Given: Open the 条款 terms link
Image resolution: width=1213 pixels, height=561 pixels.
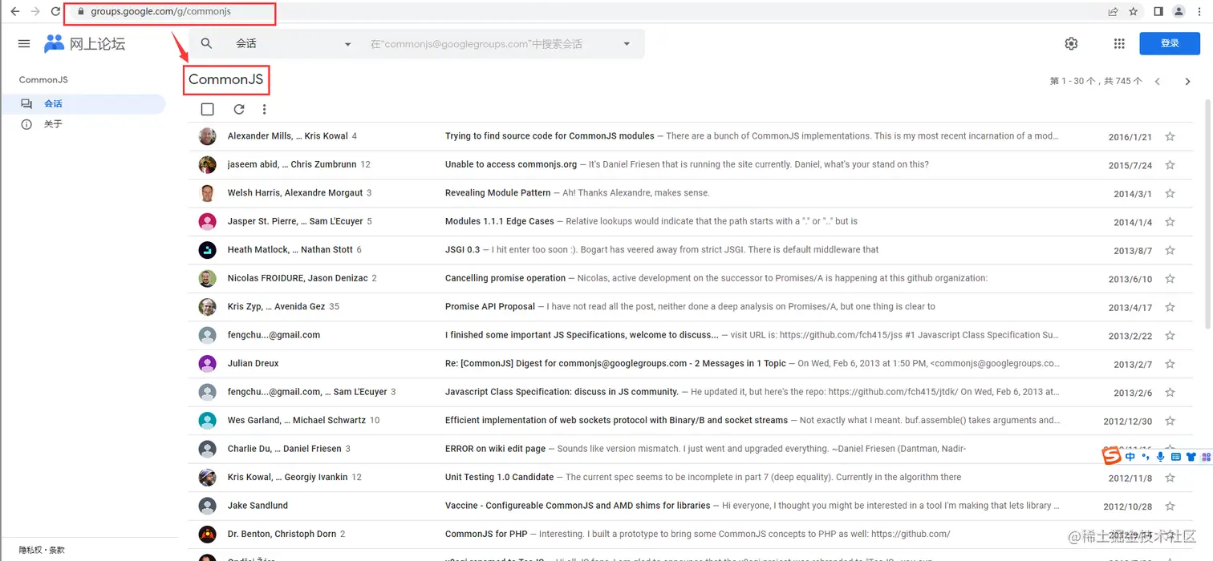Looking at the screenshot, I should click(56, 551).
